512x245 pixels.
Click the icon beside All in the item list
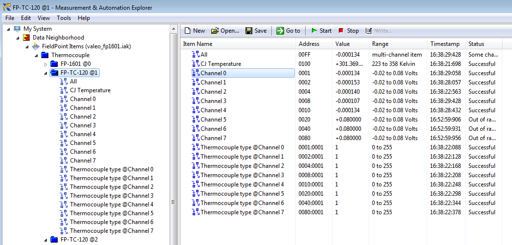(x=196, y=55)
